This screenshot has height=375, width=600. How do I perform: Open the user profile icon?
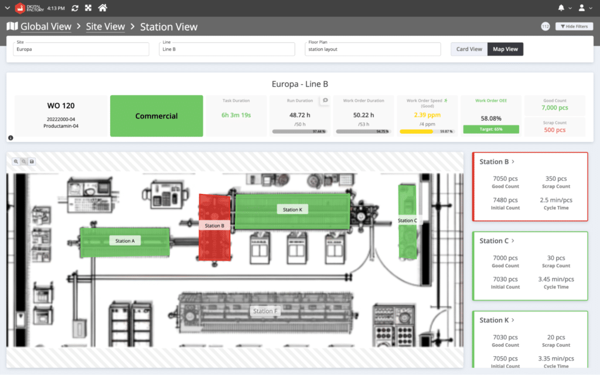(x=582, y=8)
